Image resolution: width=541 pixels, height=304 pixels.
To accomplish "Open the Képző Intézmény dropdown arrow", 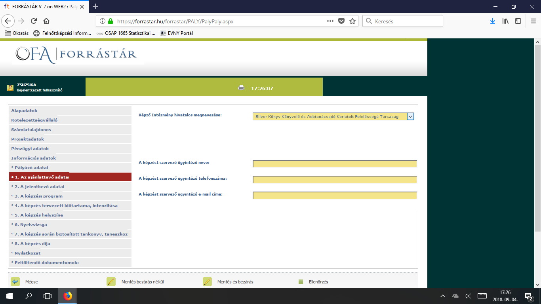I will [410, 116].
